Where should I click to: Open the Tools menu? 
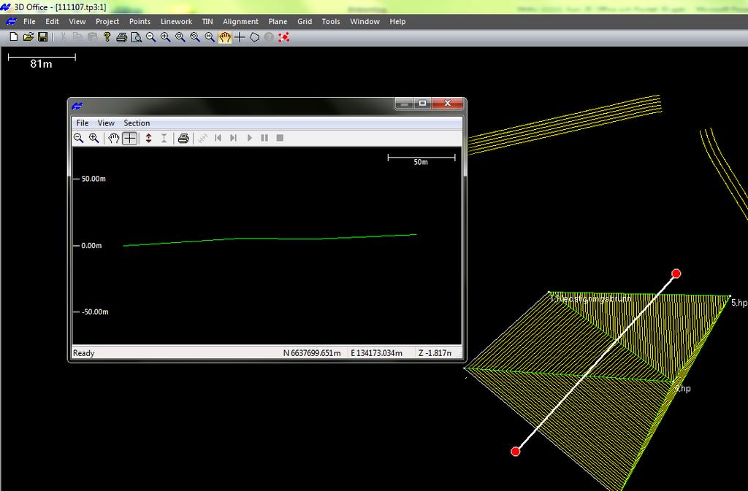[331, 21]
